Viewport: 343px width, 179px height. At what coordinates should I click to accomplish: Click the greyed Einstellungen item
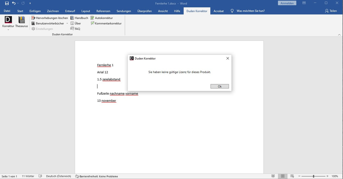[42, 29]
